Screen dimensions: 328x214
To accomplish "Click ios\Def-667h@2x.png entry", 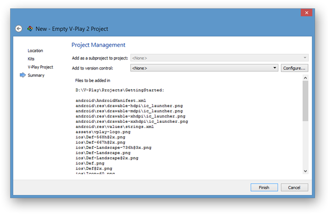I will (100, 143).
